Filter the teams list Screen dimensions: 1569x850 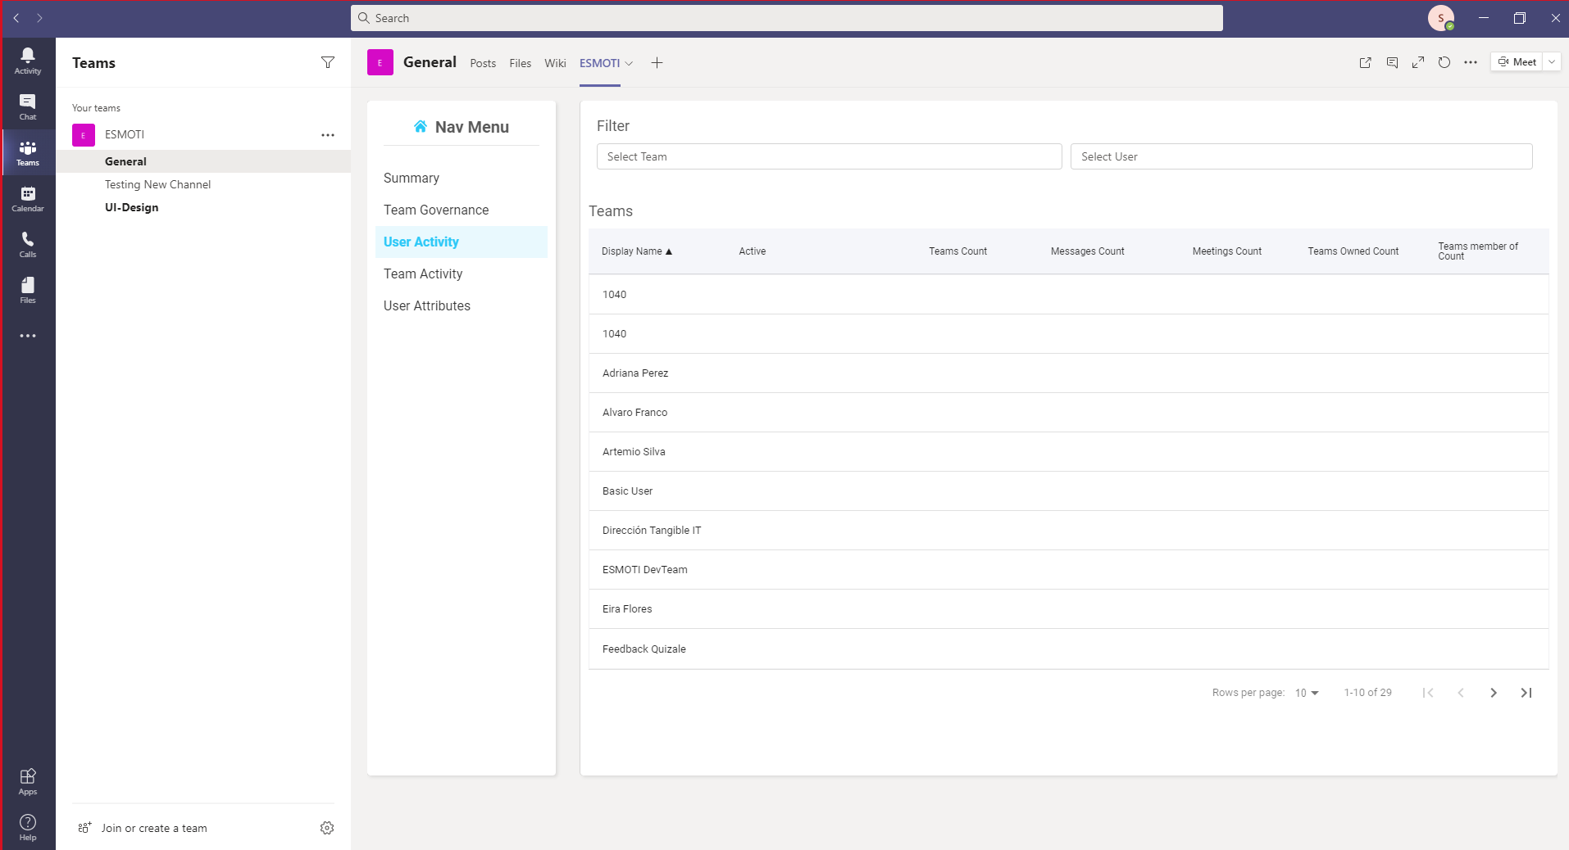(x=328, y=62)
